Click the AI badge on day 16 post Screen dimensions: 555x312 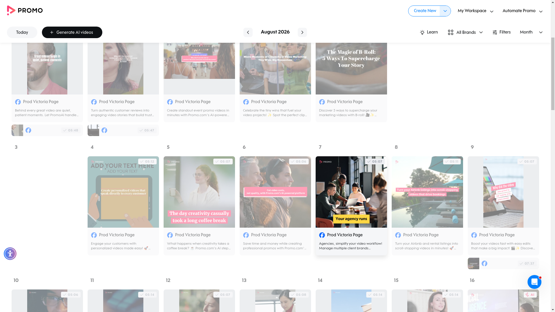pyautogui.click(x=530, y=295)
